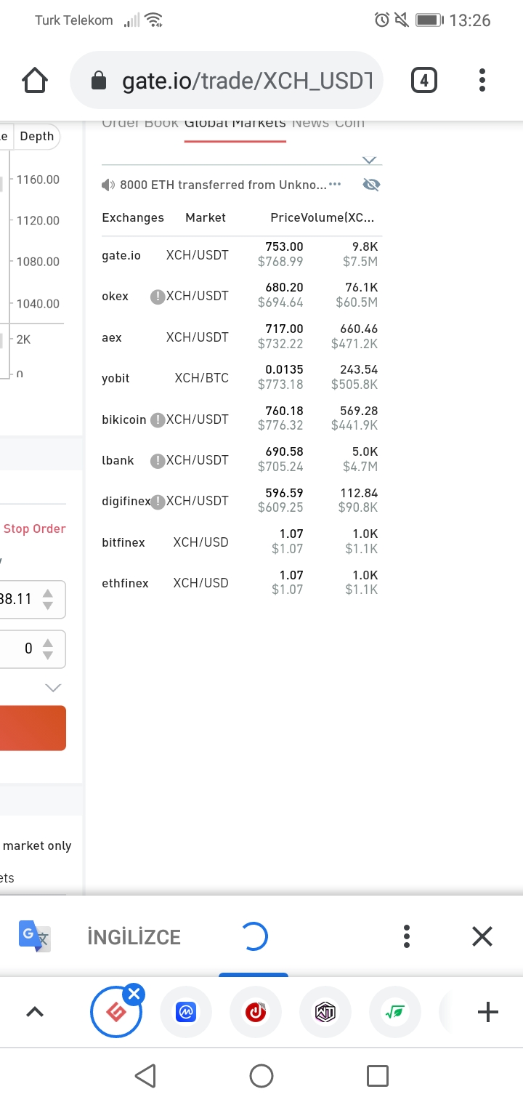This screenshot has width=523, height=1105.
Task: Open the Chrome three-dot menu
Action: click(x=482, y=81)
